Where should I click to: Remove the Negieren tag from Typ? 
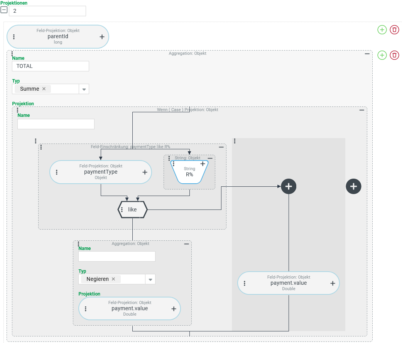pos(113,279)
